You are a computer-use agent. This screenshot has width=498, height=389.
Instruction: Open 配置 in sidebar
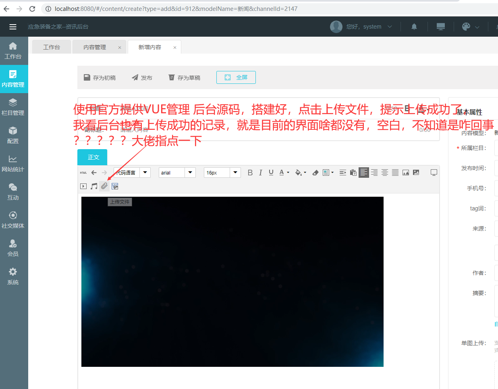click(13, 135)
